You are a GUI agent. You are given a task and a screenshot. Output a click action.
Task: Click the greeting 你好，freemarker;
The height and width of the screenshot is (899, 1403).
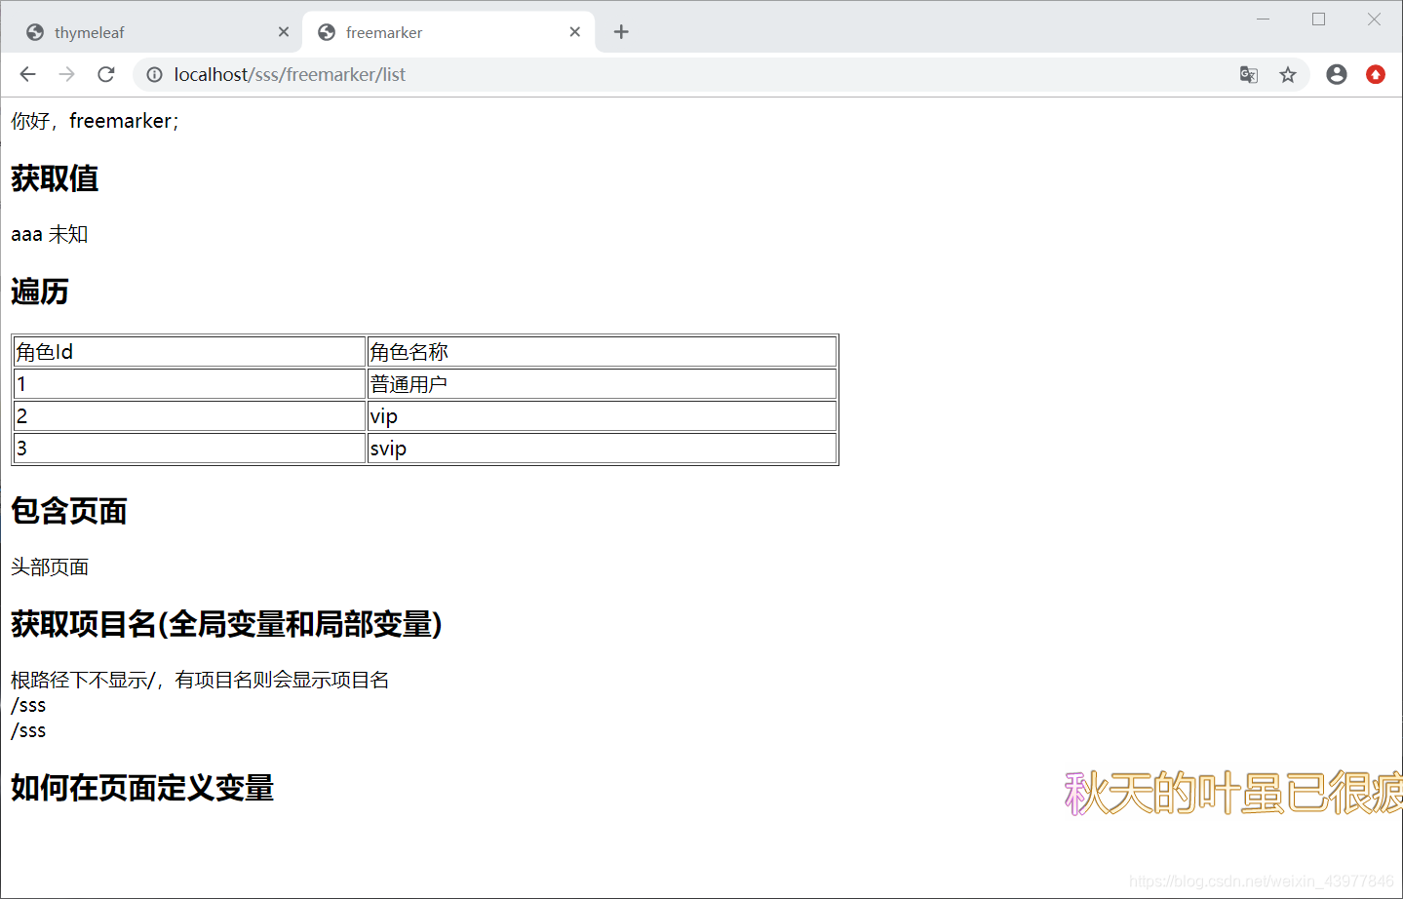pos(95,121)
